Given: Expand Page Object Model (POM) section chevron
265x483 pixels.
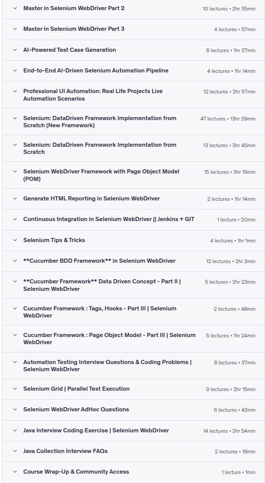Looking at the screenshot, I should 15,172.
